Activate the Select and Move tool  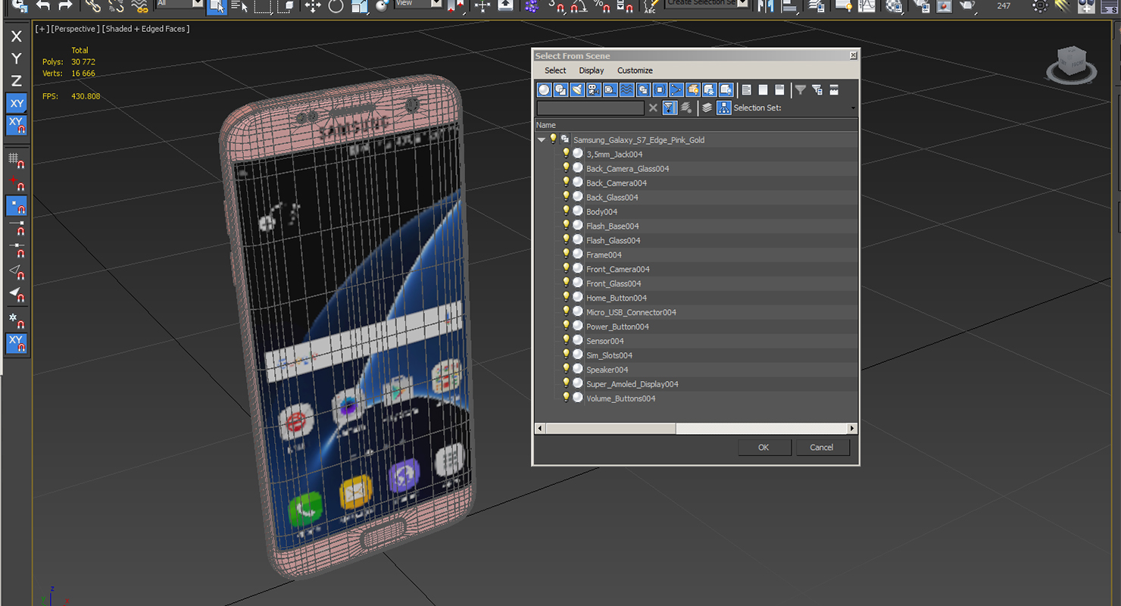click(313, 5)
